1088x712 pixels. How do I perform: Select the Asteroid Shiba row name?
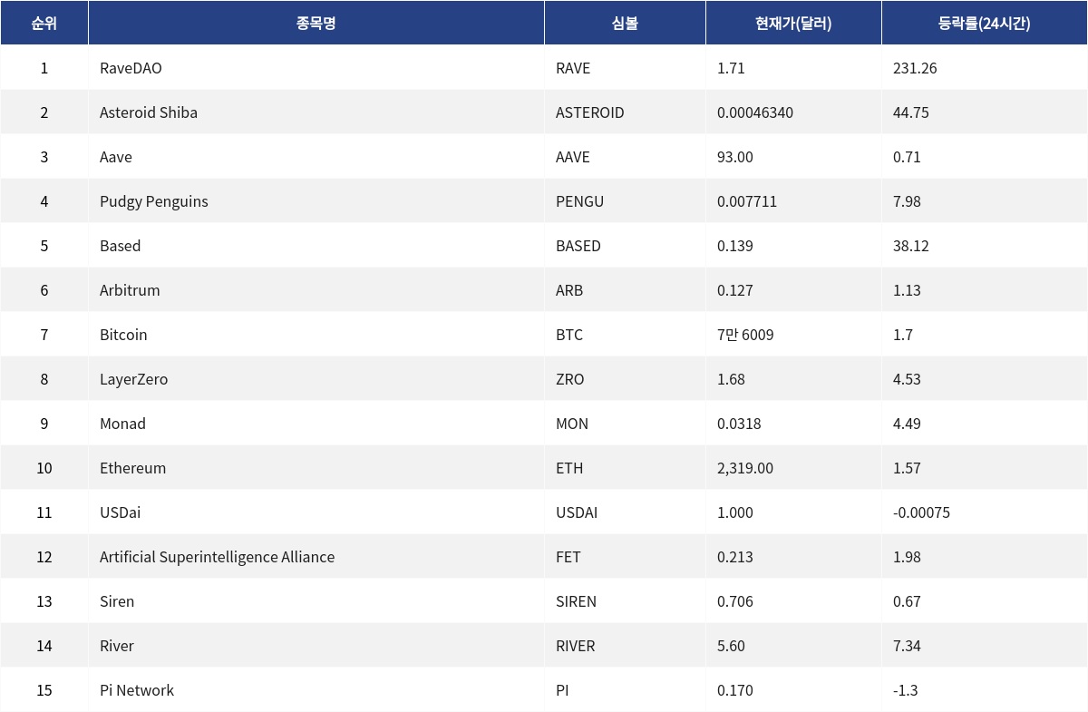pos(149,112)
